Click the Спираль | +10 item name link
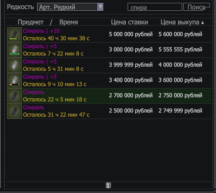 point(41,31)
